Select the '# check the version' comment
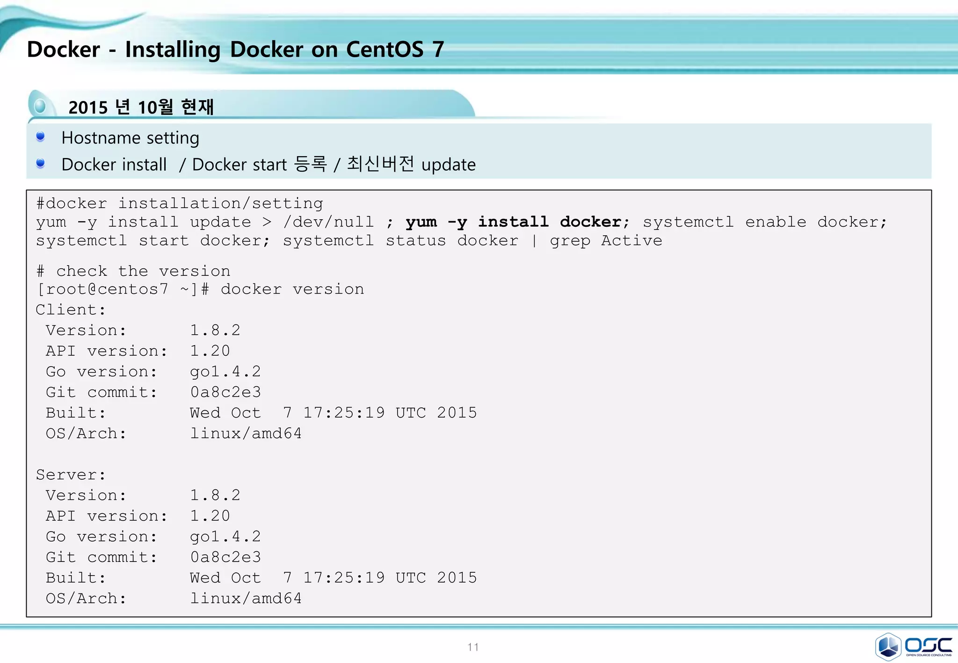 click(133, 271)
